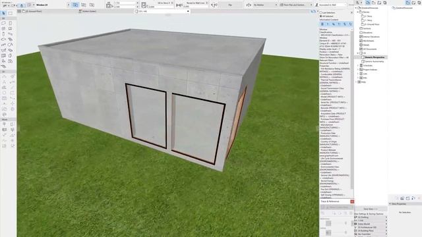
Task: Select Elevations in Navigator
Action: coord(366,32)
